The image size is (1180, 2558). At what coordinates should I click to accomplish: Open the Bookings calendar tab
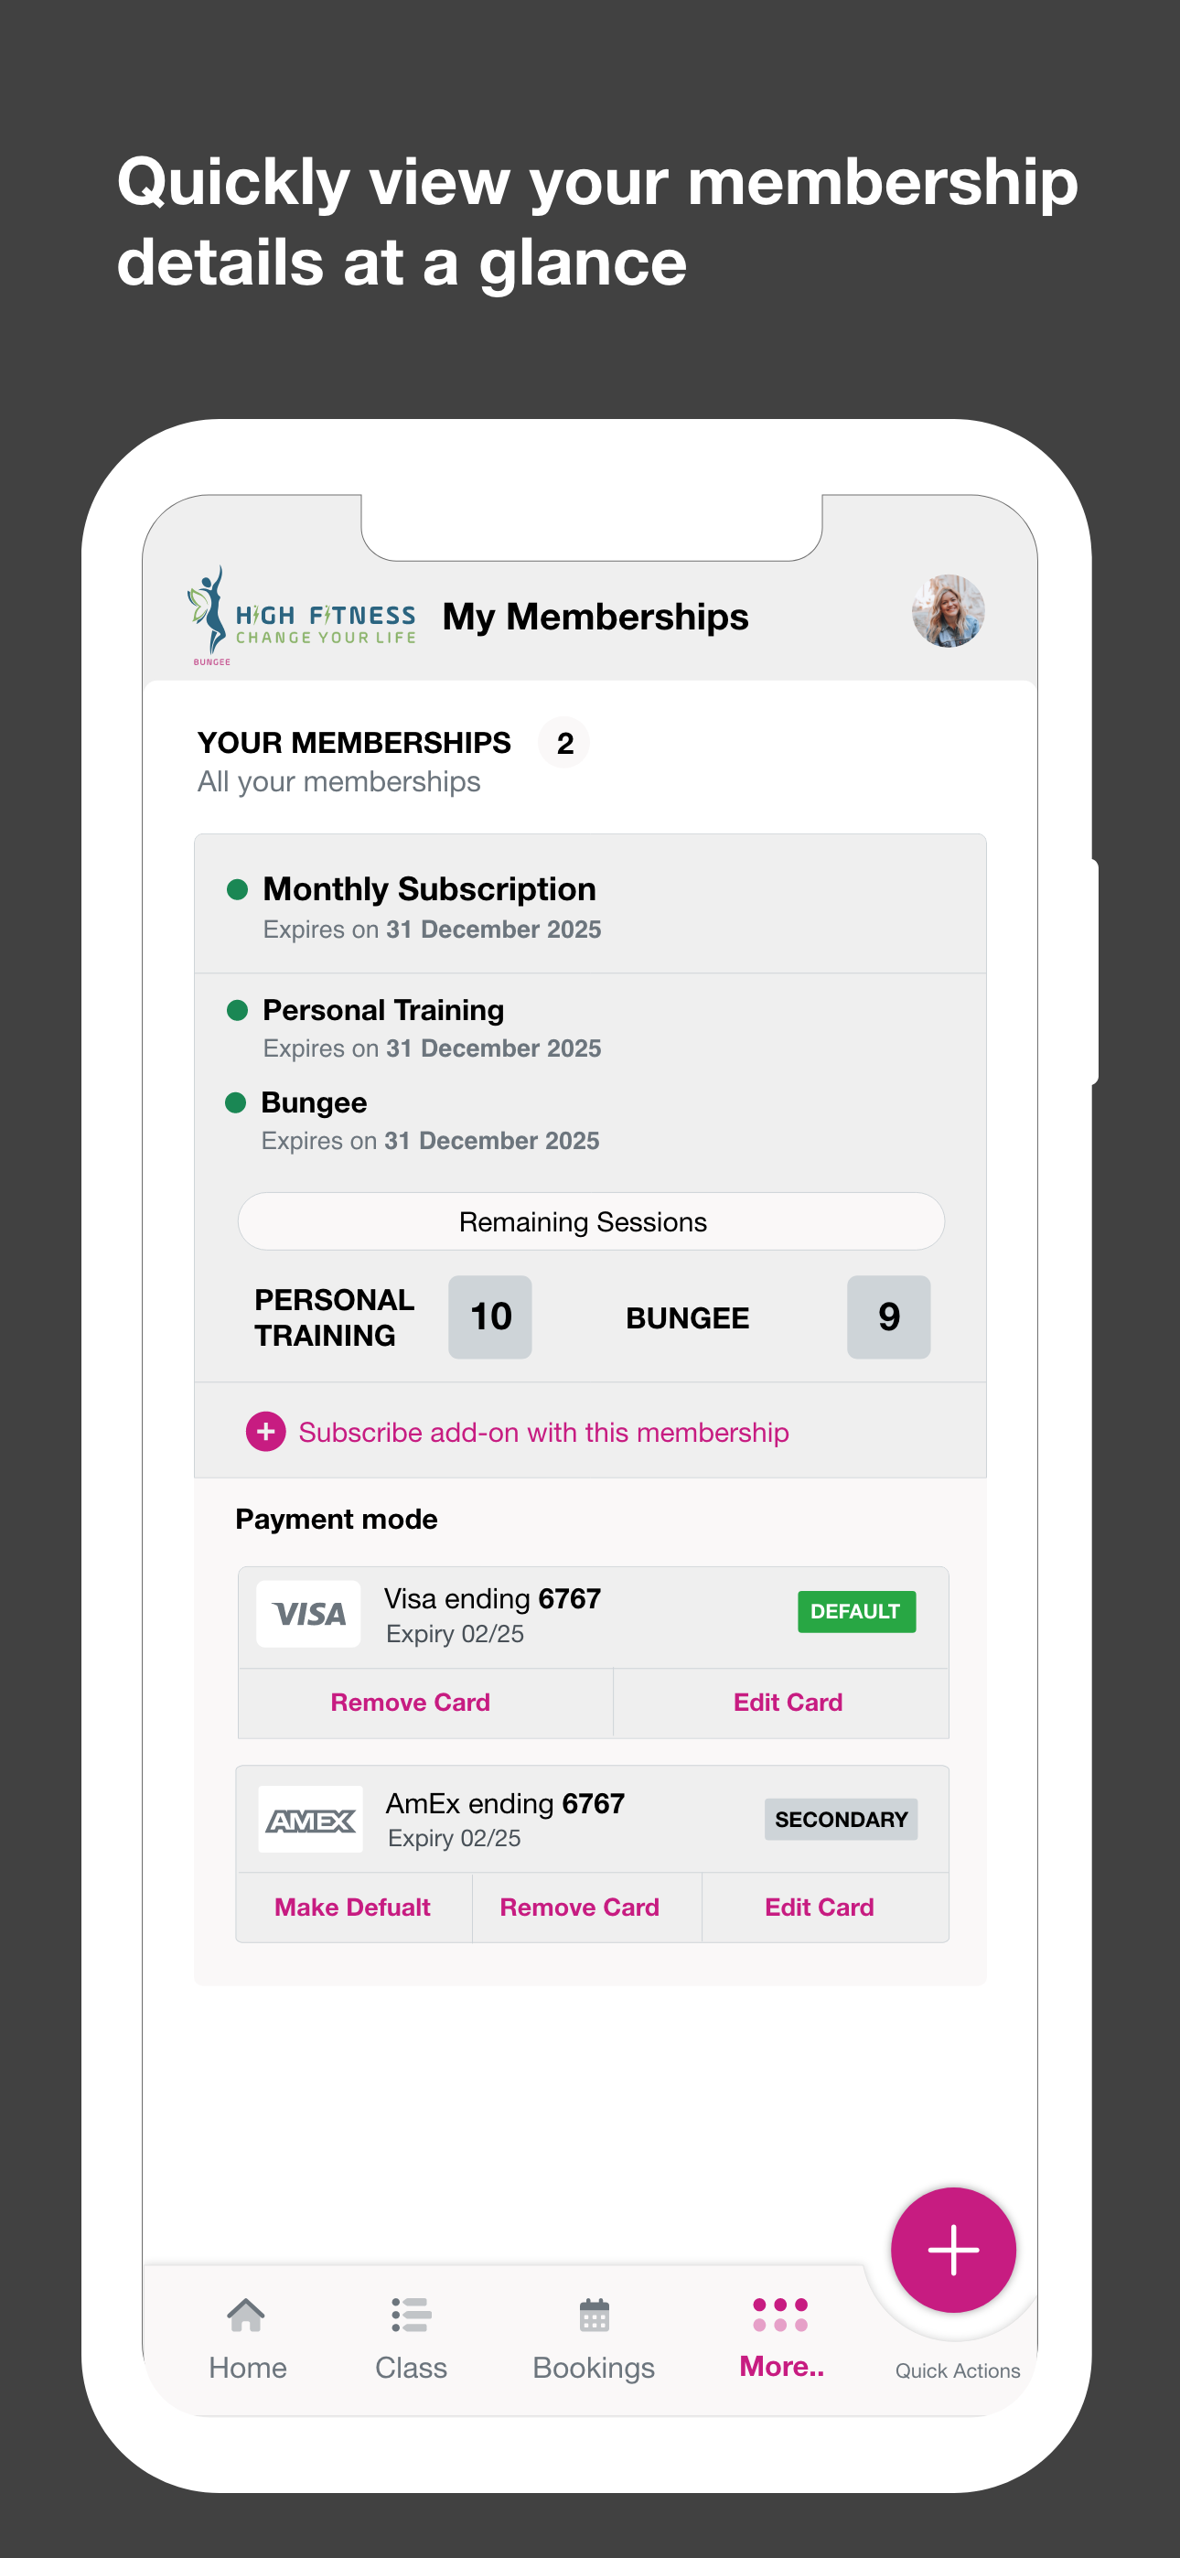tap(594, 2338)
